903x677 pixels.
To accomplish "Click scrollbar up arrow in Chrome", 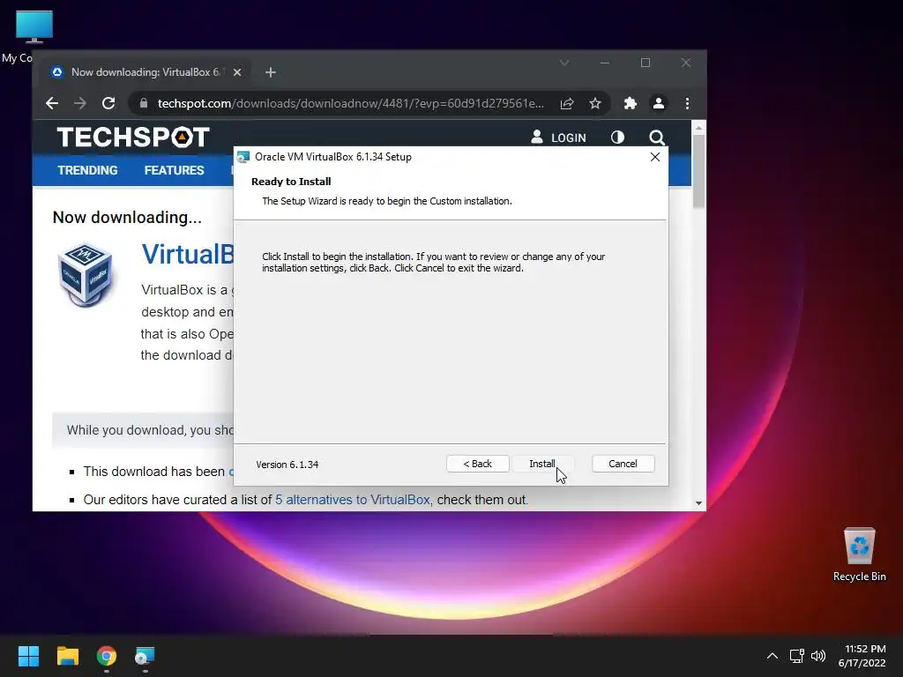I will coord(698,128).
